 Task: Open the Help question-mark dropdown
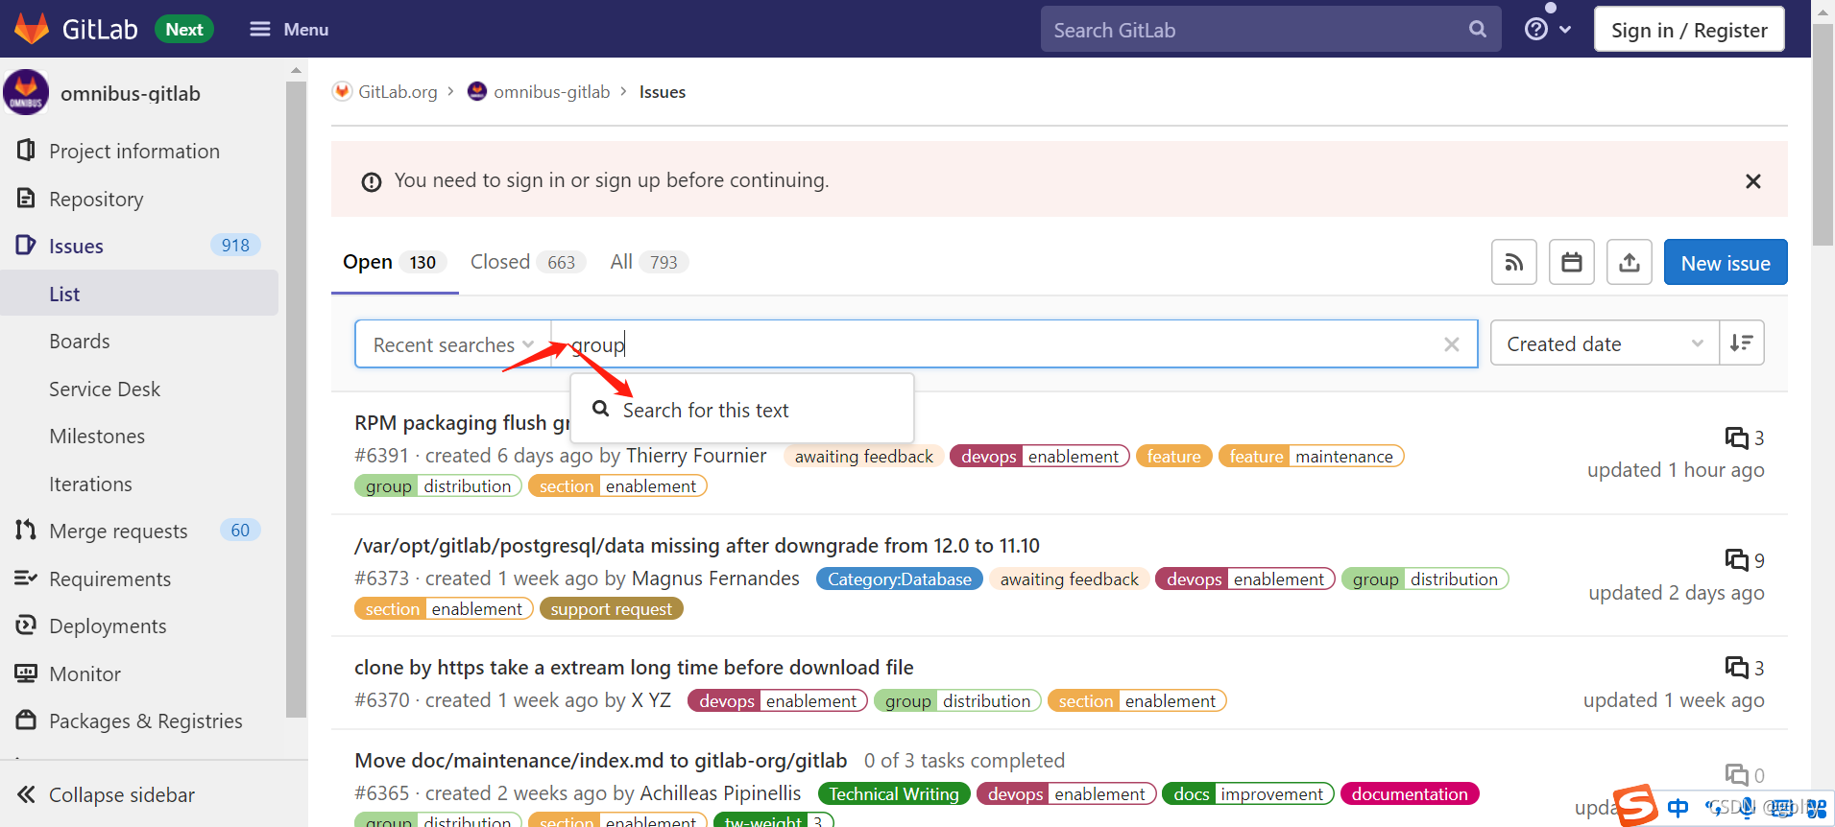pos(1548,30)
